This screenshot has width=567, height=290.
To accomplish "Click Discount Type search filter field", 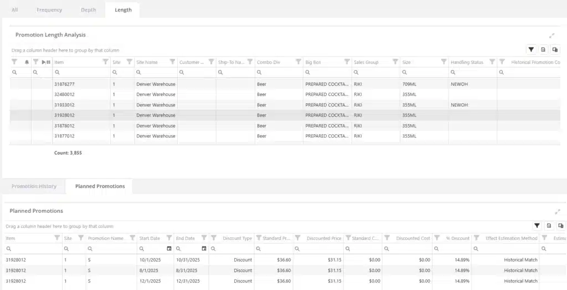I will [231, 249].
